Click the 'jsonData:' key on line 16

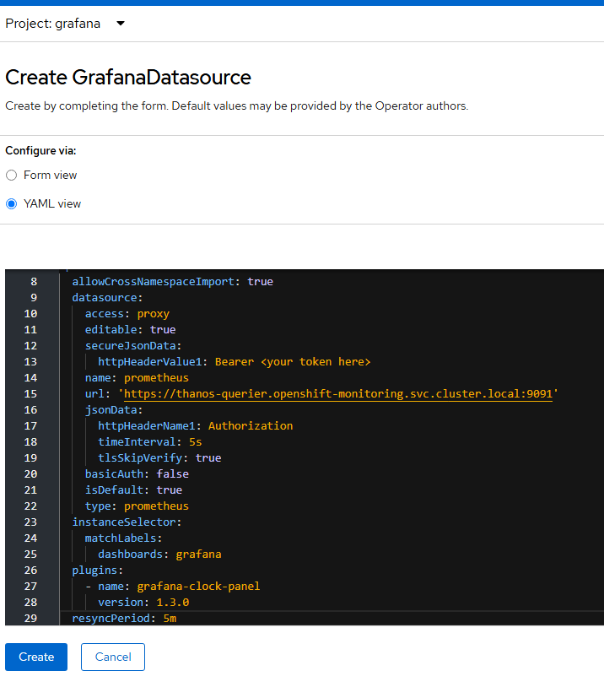coord(114,409)
